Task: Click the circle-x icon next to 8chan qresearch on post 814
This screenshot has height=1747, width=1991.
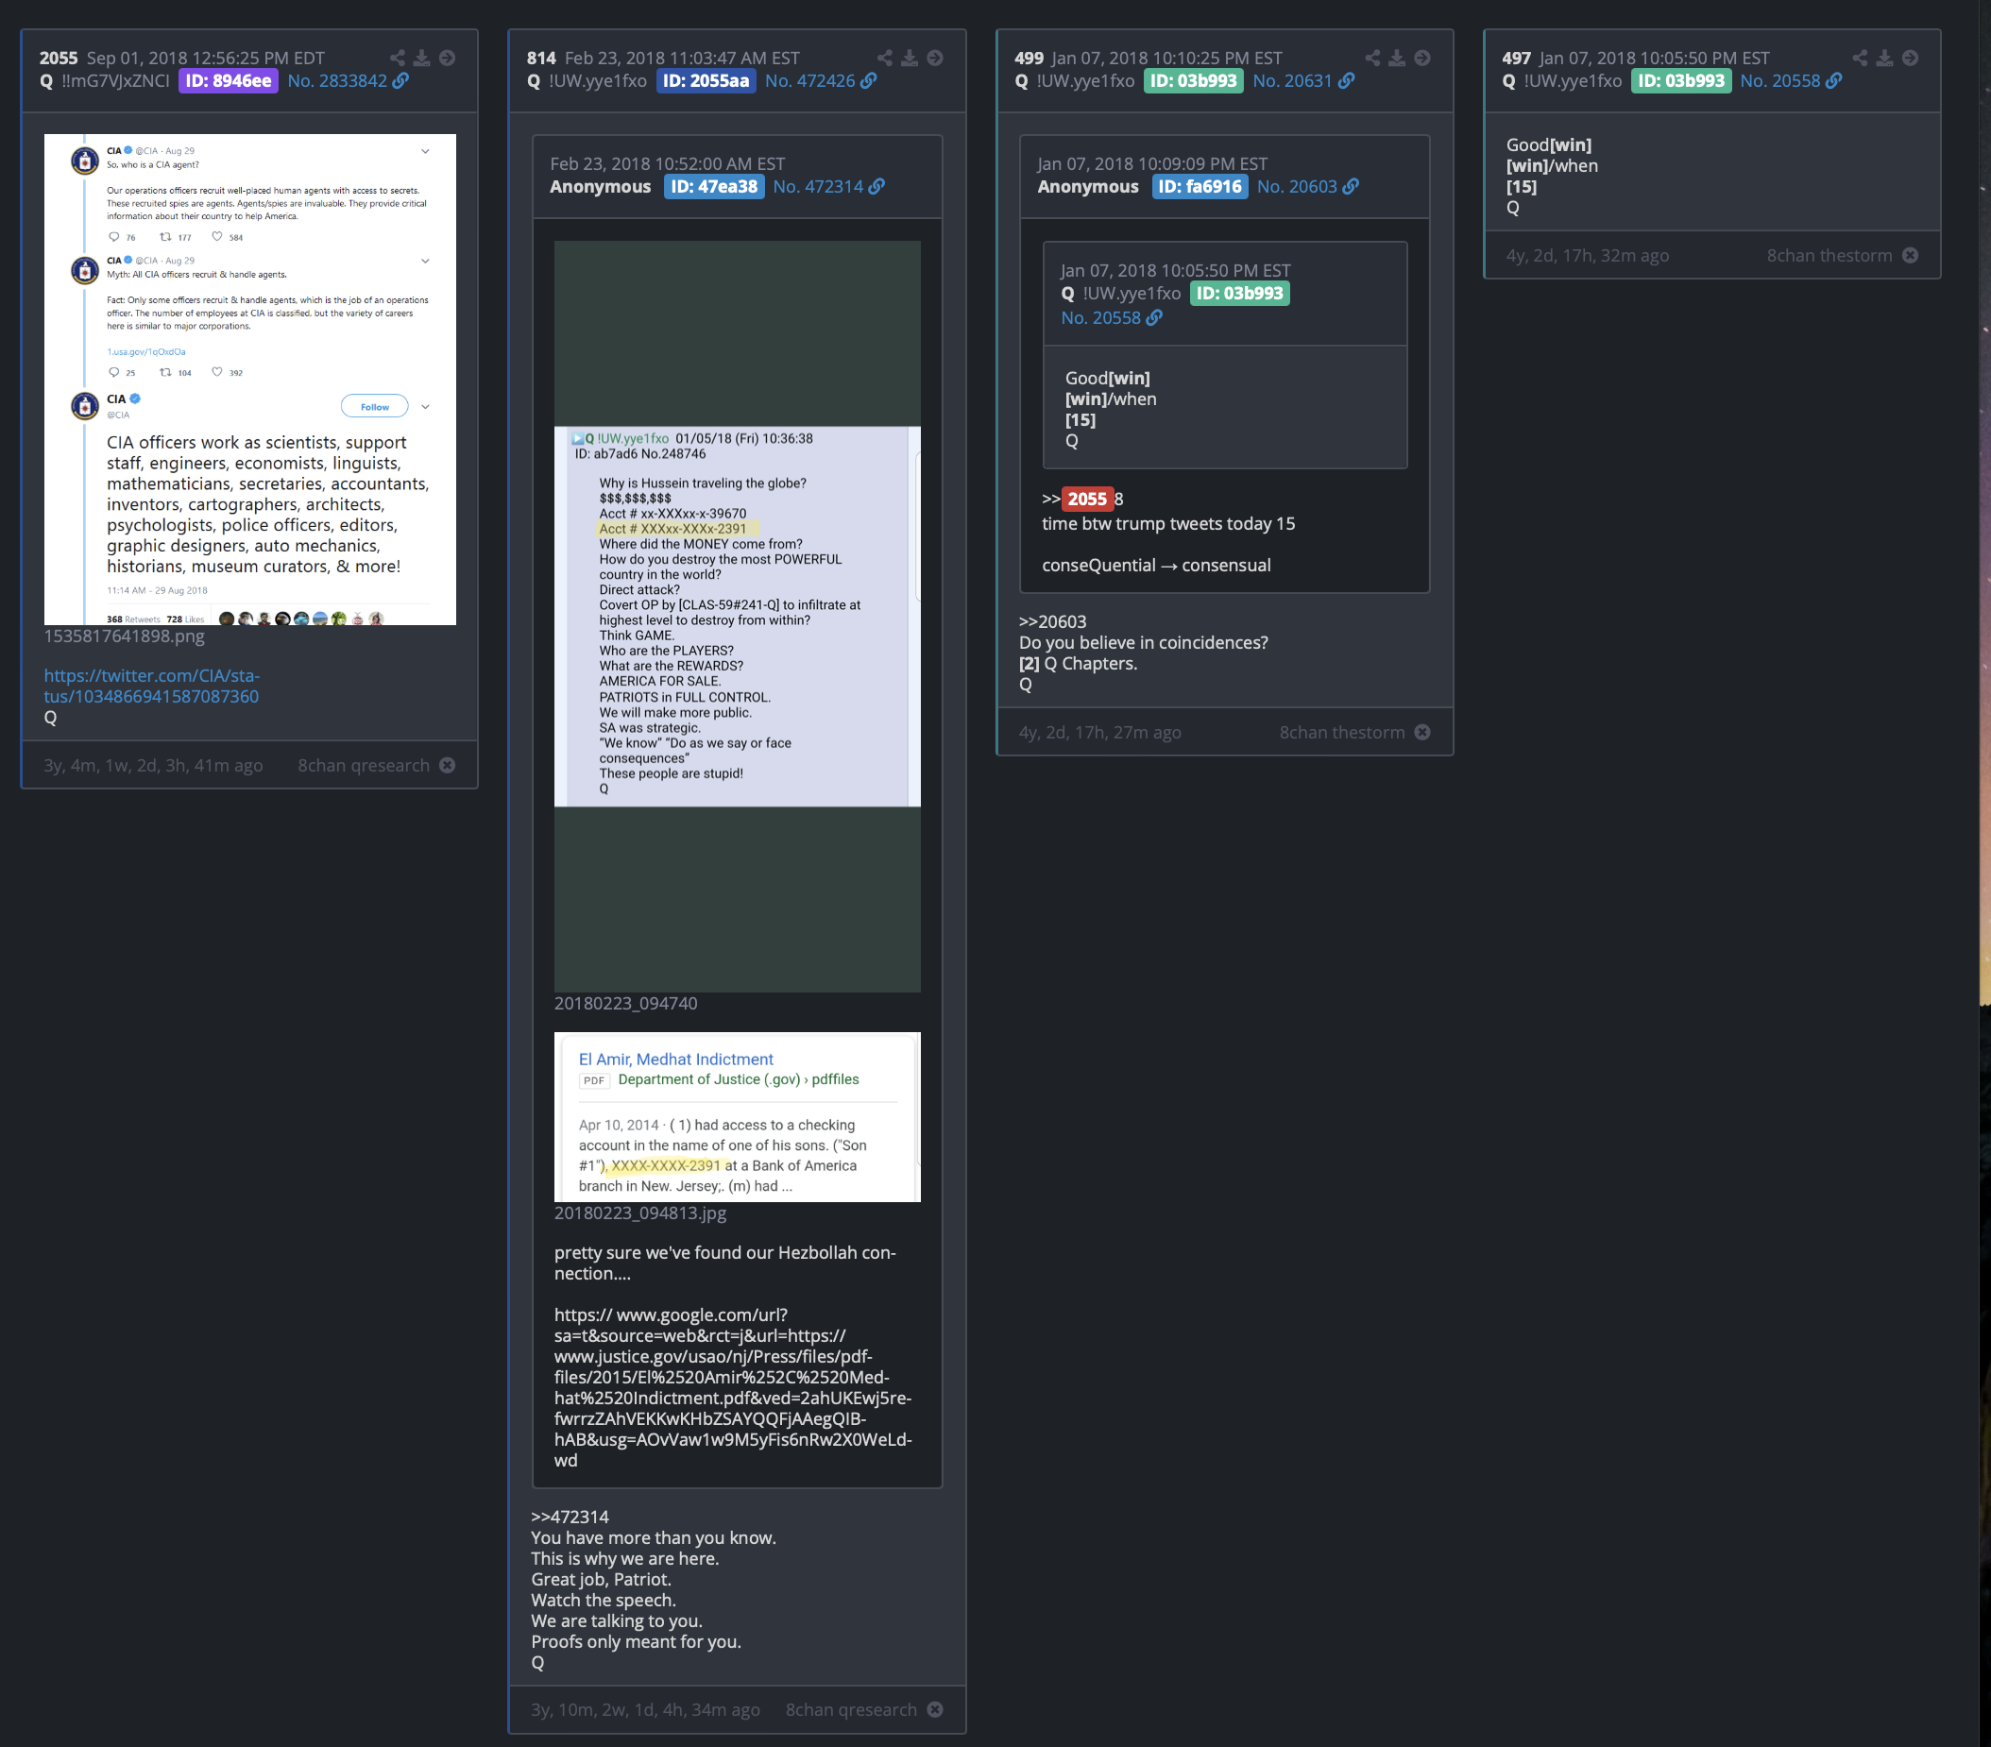Action: (x=935, y=1710)
